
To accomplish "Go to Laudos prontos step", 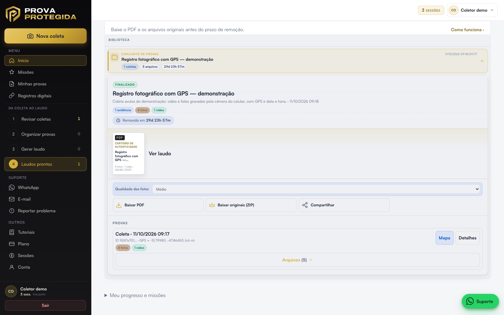I will (45, 164).
